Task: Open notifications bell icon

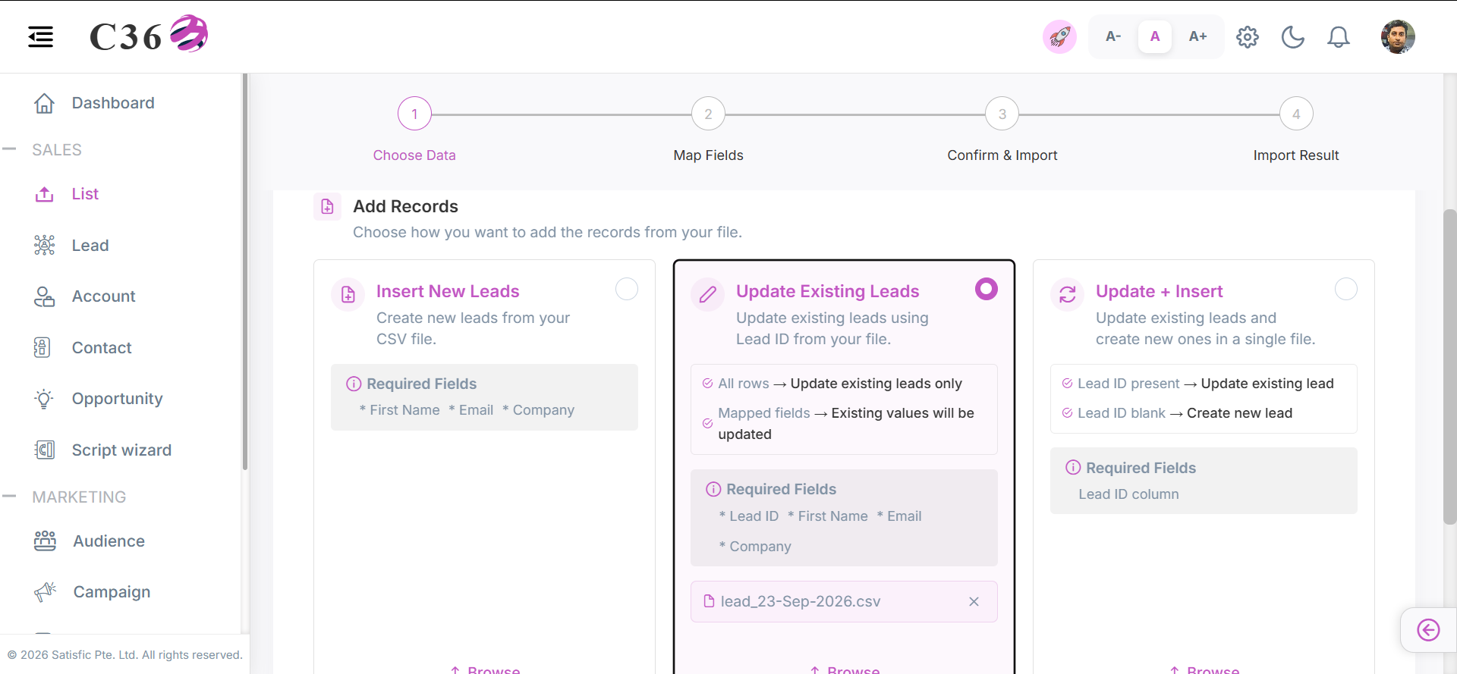Action: click(1339, 36)
